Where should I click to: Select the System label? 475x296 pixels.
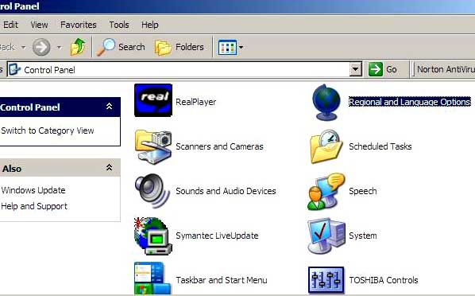click(x=363, y=236)
